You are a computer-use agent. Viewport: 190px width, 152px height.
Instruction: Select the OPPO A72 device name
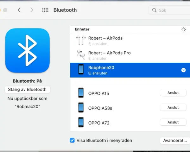pyautogui.click(x=99, y=123)
